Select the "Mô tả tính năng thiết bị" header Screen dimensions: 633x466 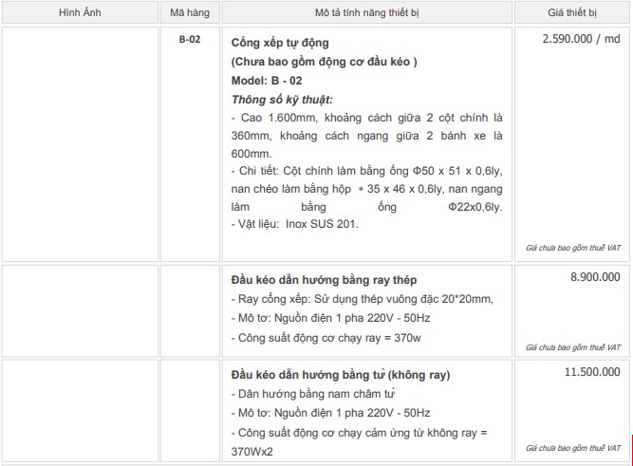[367, 12]
